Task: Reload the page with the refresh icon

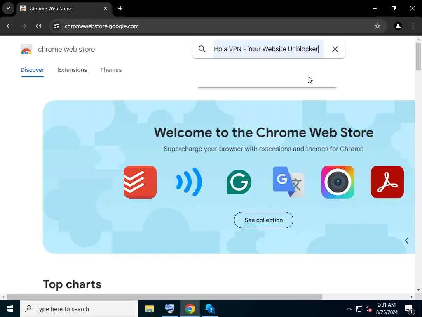Action: tap(39, 26)
